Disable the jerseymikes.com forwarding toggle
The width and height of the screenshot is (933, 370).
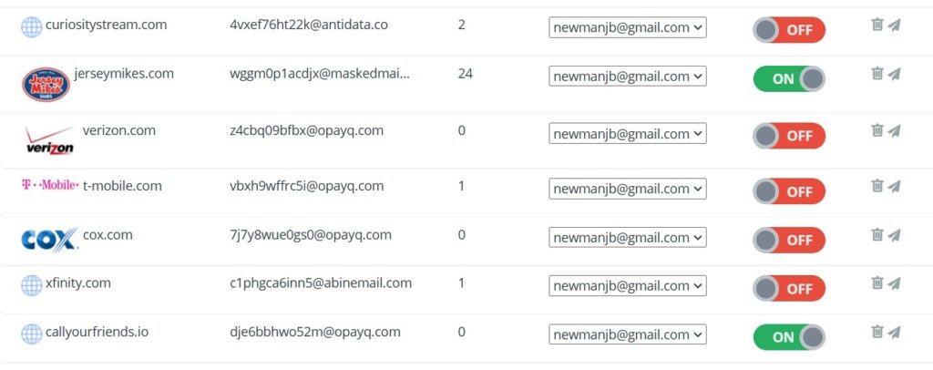click(x=788, y=79)
